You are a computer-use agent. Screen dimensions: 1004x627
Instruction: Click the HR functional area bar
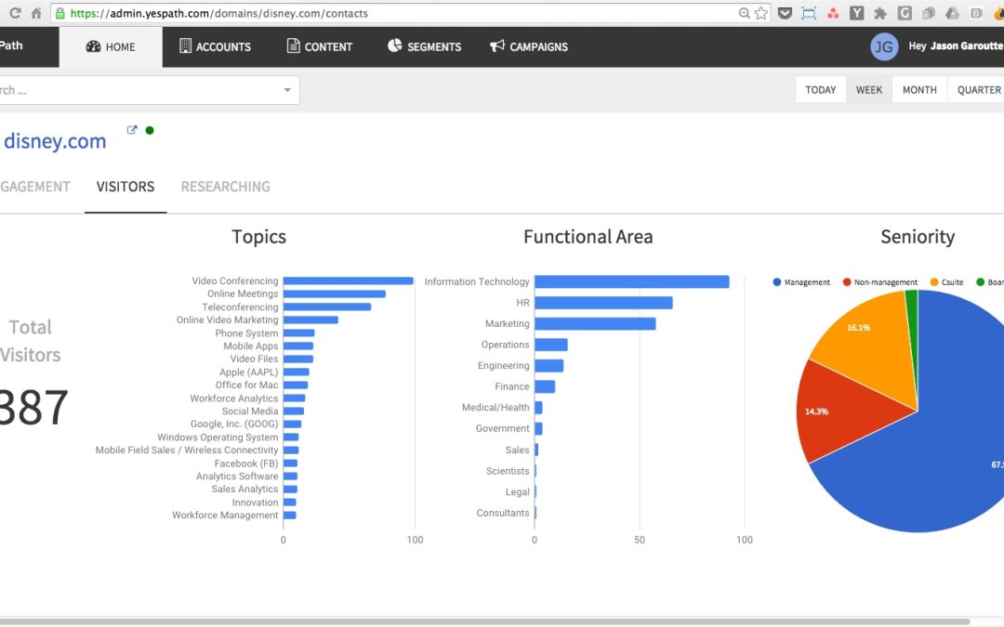point(604,303)
